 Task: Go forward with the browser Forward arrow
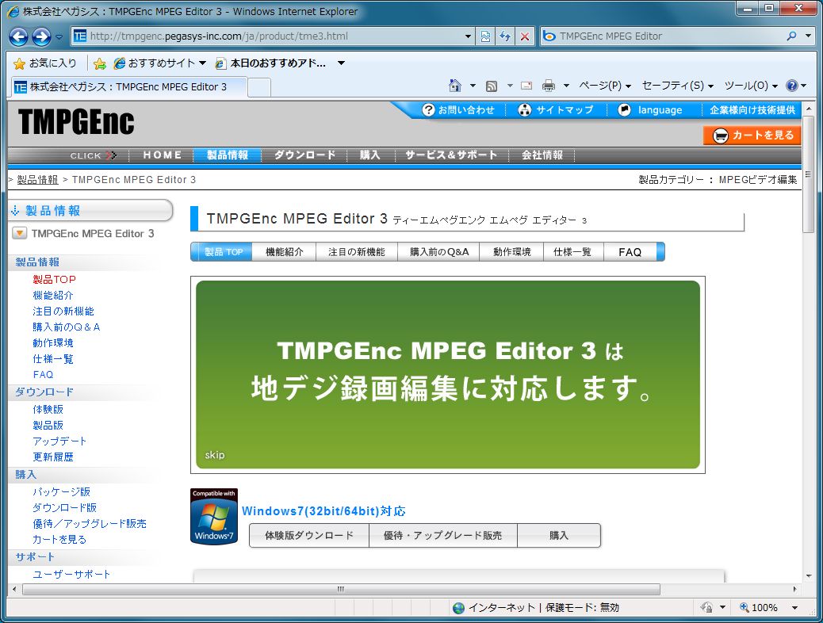point(41,36)
